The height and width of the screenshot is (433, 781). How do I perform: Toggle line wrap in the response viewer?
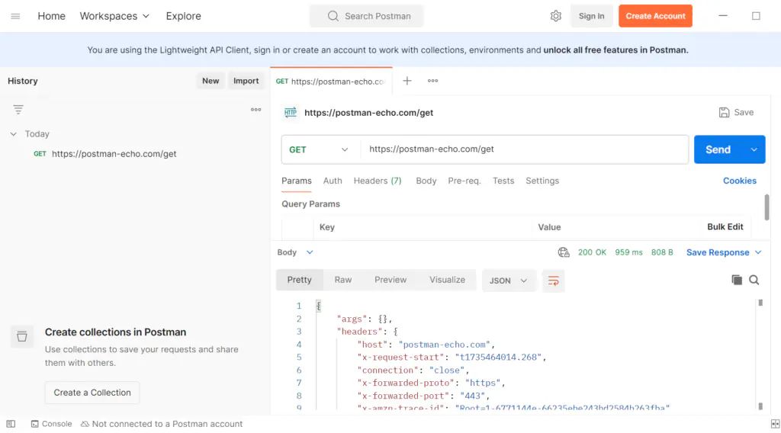pos(554,281)
